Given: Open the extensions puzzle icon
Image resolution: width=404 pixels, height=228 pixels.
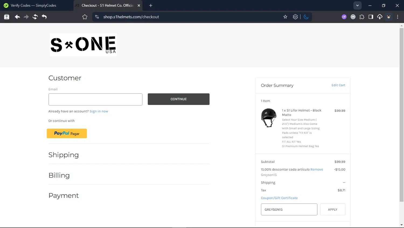Looking at the screenshot, I should coord(362,17).
